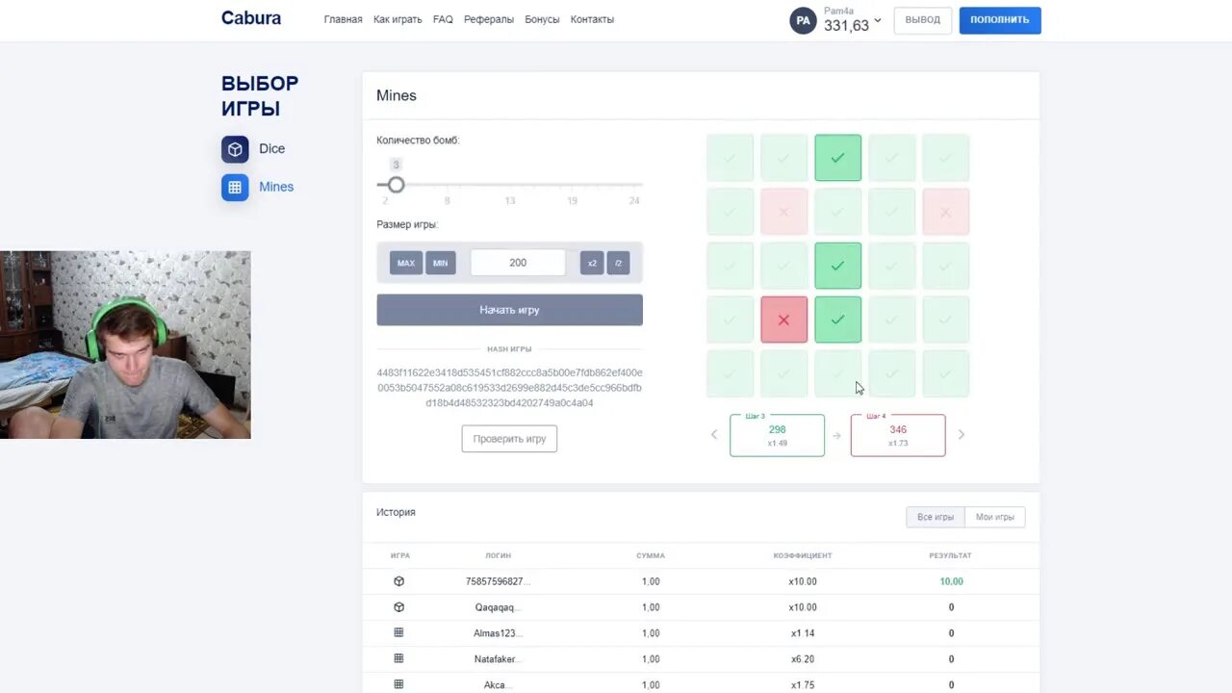Click the first tile of the third row
1232x693 pixels.
(730, 266)
